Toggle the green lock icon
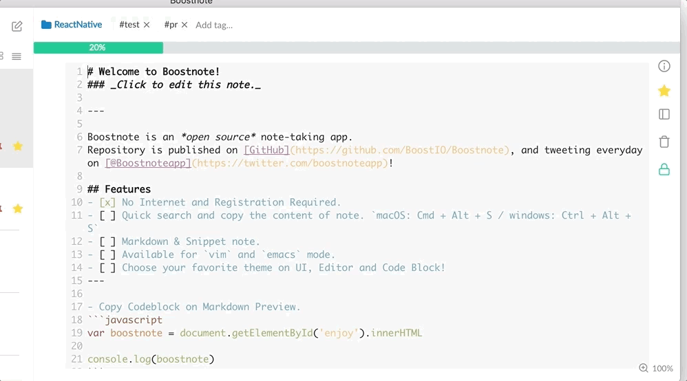The height and width of the screenshot is (381, 687). 664,169
